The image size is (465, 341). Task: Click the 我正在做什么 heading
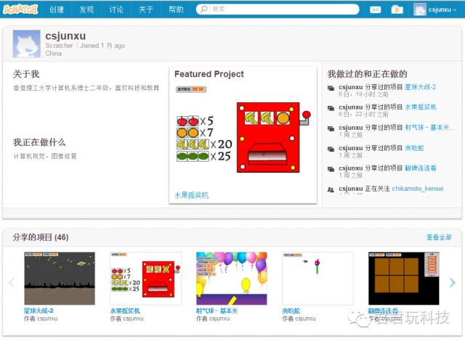tap(39, 142)
